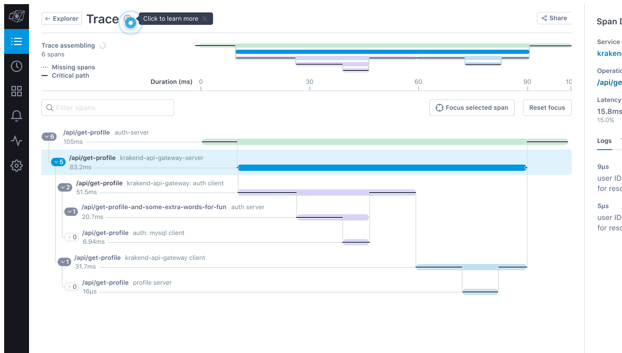The height and width of the screenshot is (353, 622).
Task: Open the clock history icon in sidebar
Action: point(17,66)
